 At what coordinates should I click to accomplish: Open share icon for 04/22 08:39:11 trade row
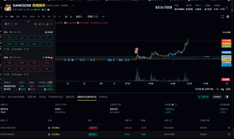click(229, 135)
